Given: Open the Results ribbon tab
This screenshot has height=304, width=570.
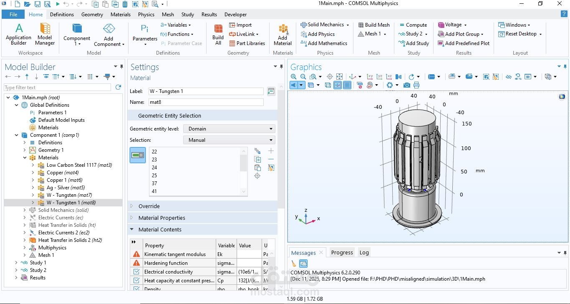Looking at the screenshot, I should [x=209, y=14].
